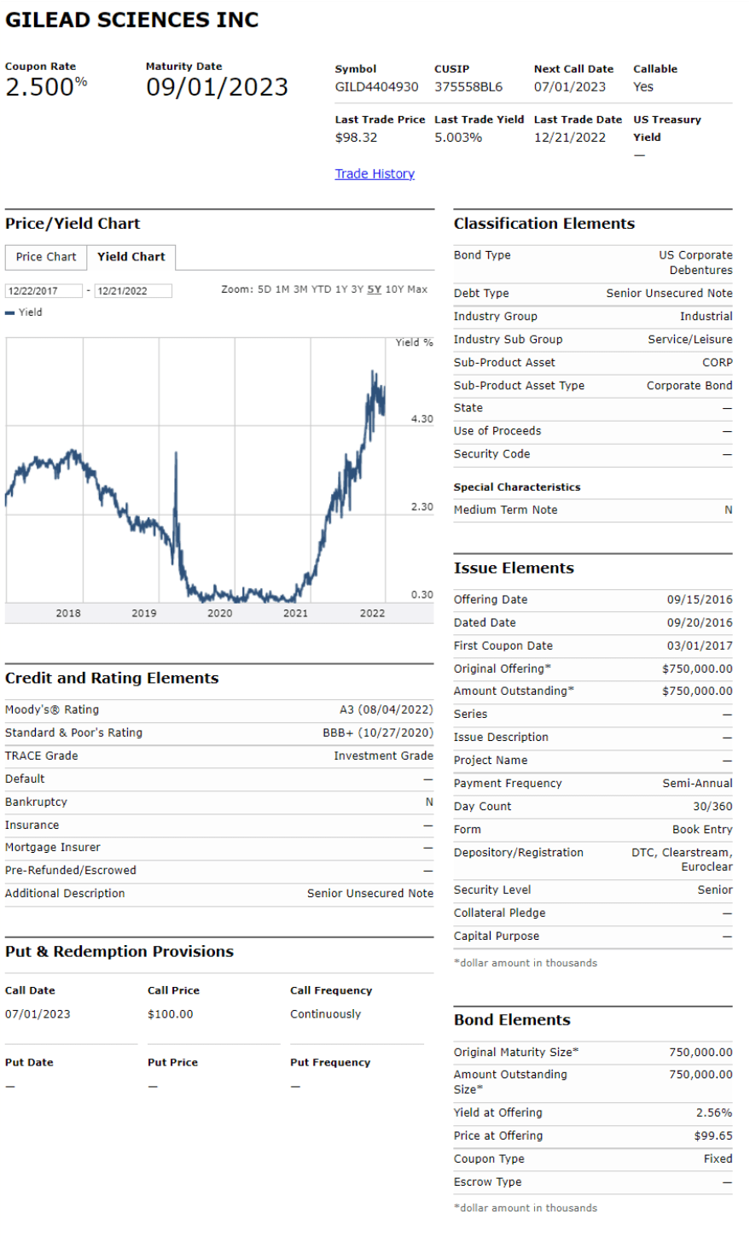This screenshot has height=1243, width=750.
Task: Click the Callable value Yes
Action: (643, 87)
